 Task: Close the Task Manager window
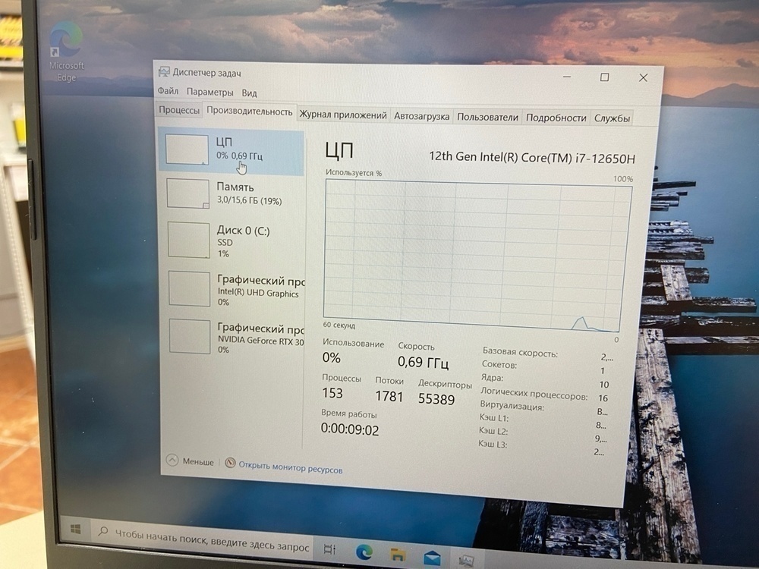pos(643,78)
